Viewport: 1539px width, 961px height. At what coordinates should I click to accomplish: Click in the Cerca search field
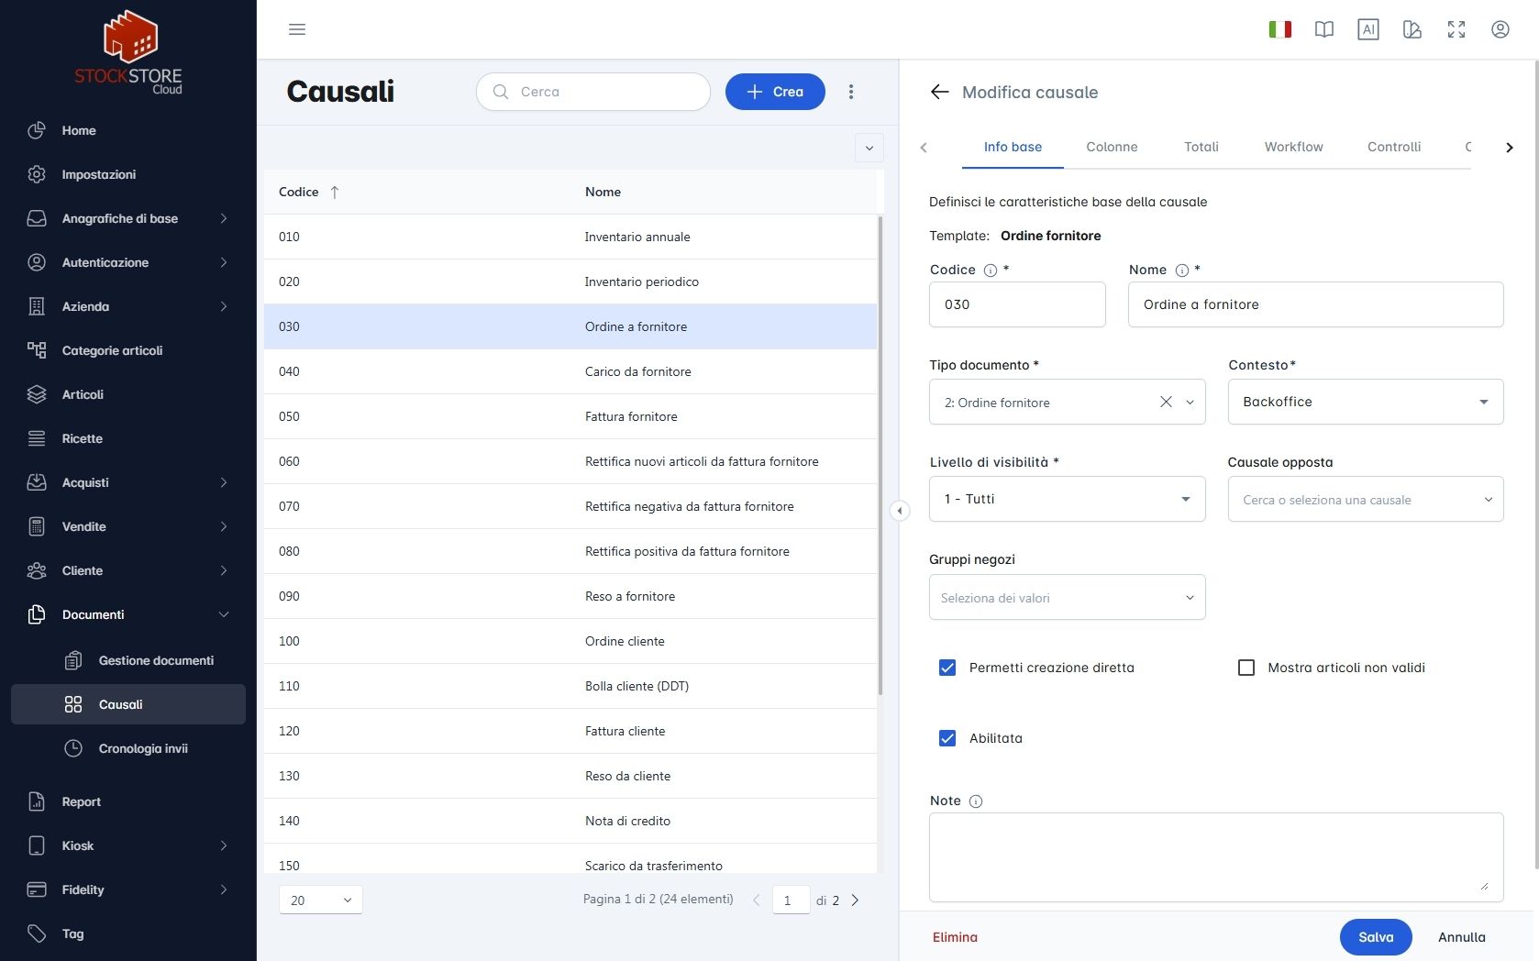(x=593, y=92)
